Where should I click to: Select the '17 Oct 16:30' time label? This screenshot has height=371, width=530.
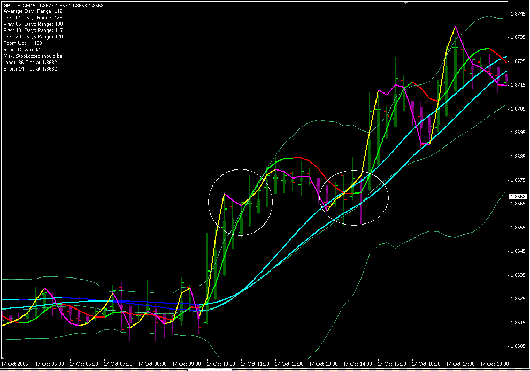click(426, 364)
